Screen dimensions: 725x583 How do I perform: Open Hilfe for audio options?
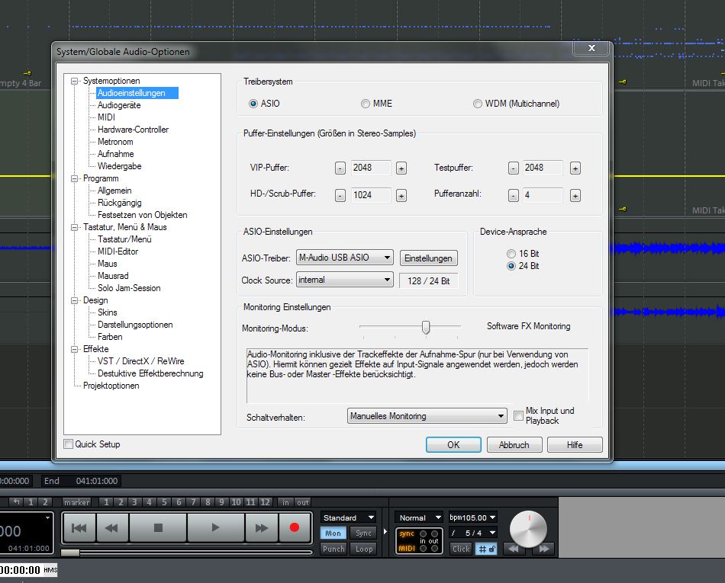tap(575, 444)
